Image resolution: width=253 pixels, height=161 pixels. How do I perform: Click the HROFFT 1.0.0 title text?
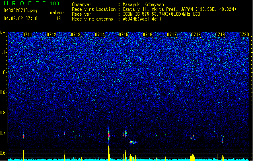(x=32, y=3)
